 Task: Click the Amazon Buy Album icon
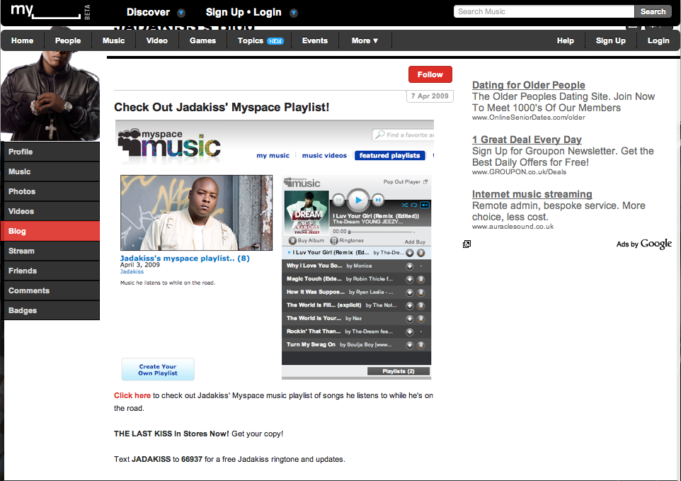(x=293, y=241)
